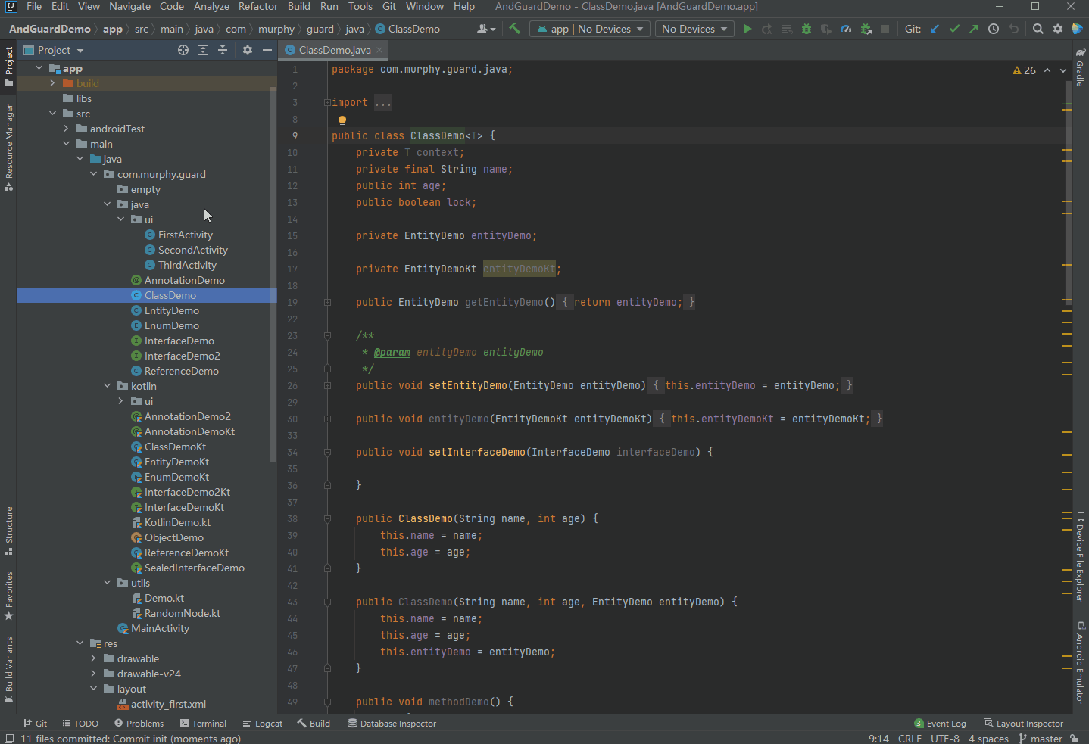Collapse the kotlin package tree node
Screen dimensions: 1089x744
tap(107, 386)
